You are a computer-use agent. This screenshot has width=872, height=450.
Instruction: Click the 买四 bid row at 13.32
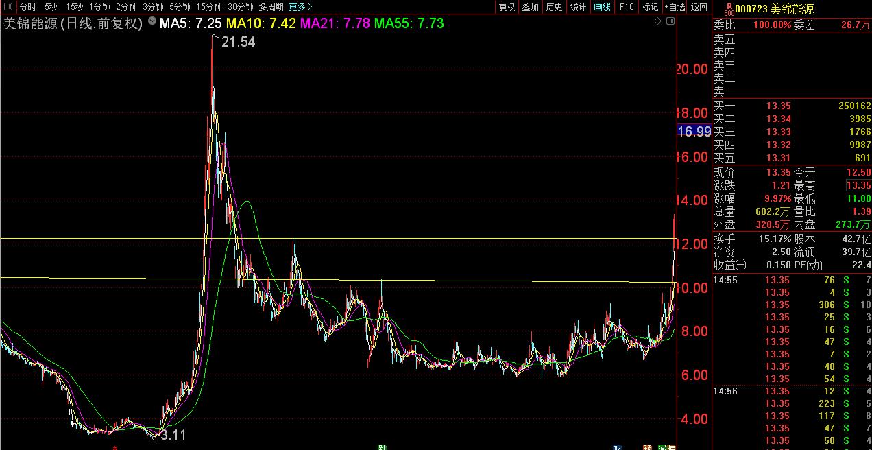[792, 145]
